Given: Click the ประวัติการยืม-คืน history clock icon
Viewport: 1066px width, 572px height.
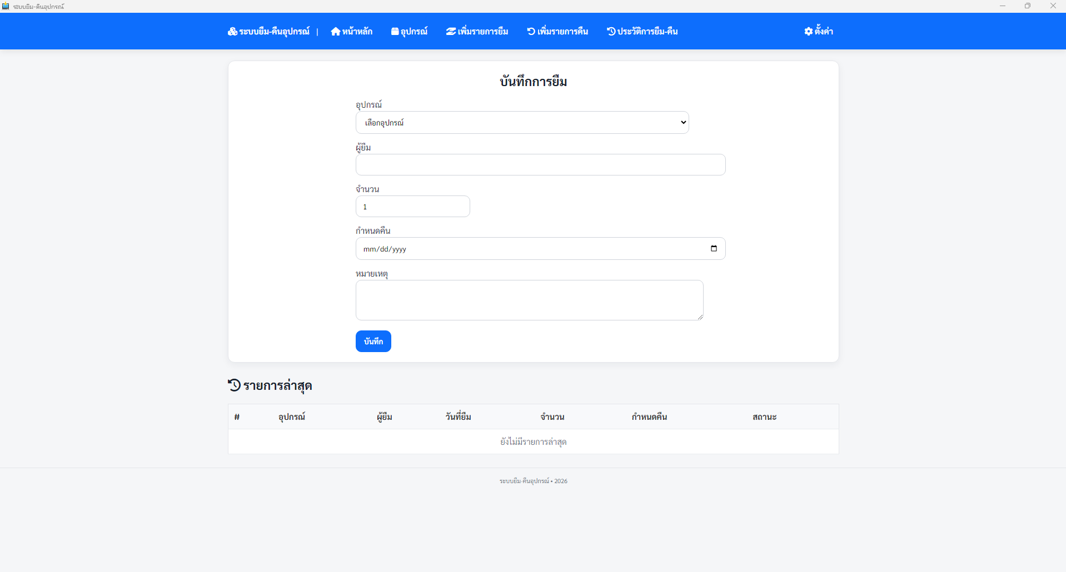Looking at the screenshot, I should click(611, 32).
